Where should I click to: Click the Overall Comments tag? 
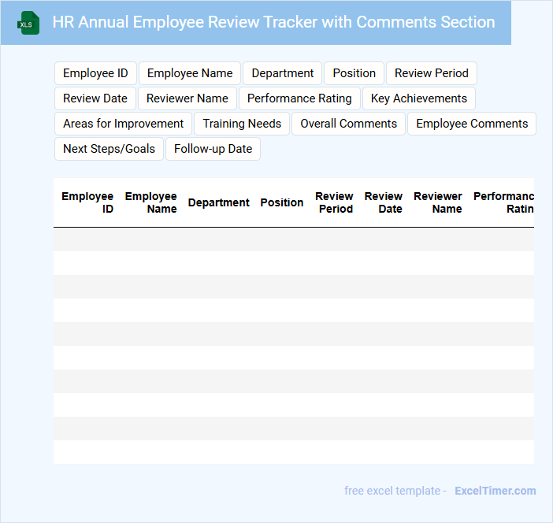click(x=348, y=124)
